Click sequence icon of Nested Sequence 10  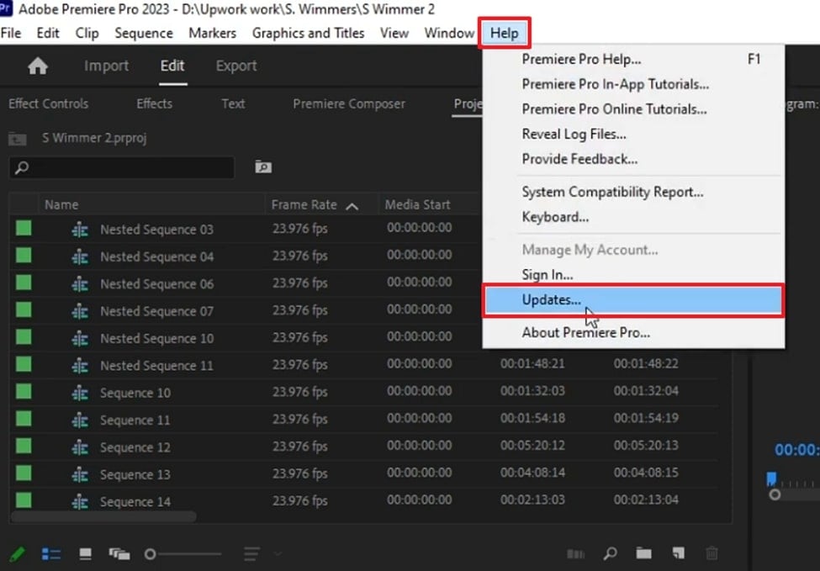(80, 338)
